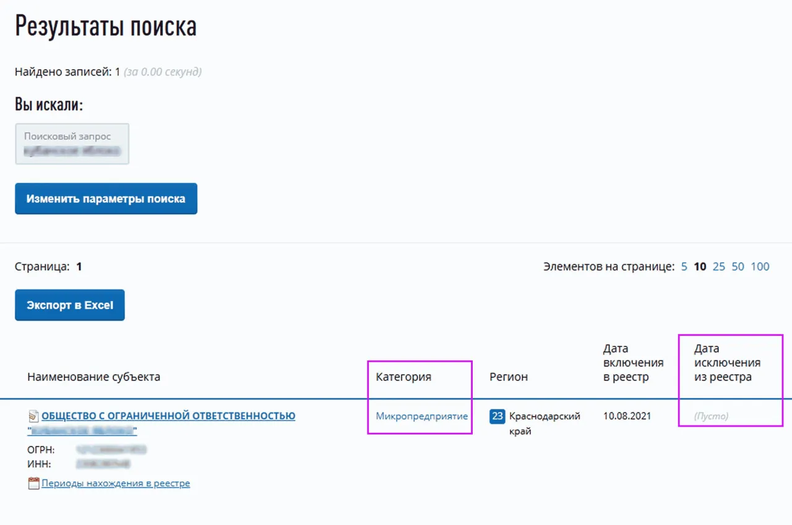Click the 'Категория' column header
The width and height of the screenshot is (792, 525).
click(x=403, y=377)
